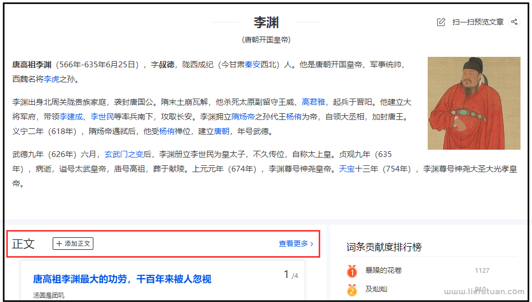Click contributor 暴躁的花卷 in the ranking list
This screenshot has height=302, width=532.
383,270
